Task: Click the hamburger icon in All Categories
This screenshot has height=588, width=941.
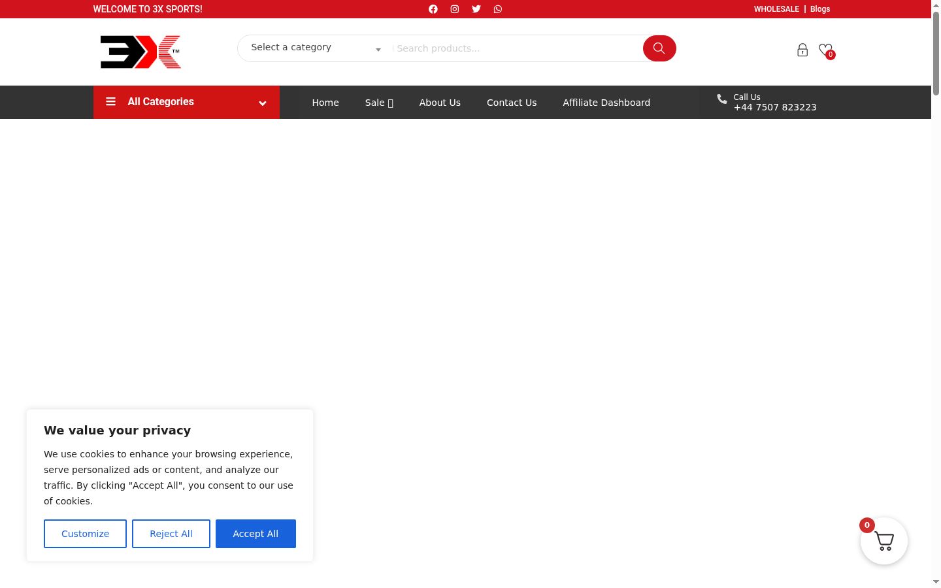Action: (111, 102)
